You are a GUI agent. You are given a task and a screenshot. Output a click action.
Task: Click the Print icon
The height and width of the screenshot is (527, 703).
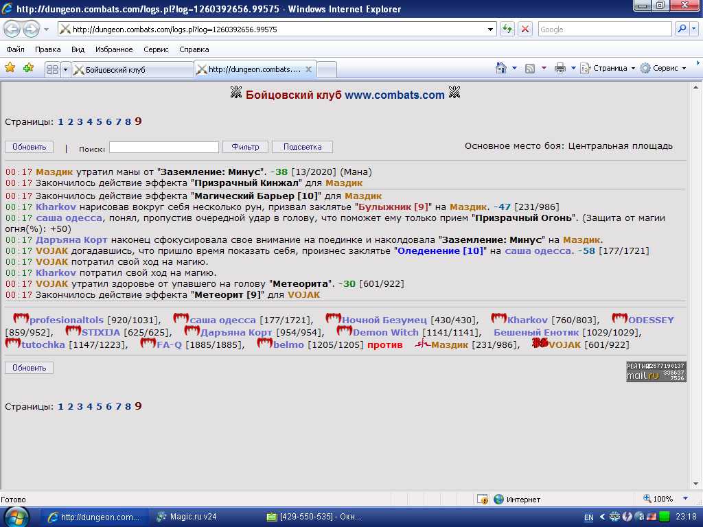tap(560, 69)
